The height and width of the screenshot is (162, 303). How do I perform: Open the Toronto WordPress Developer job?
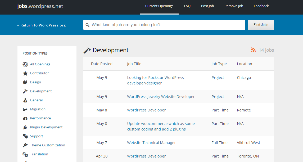click(146, 156)
